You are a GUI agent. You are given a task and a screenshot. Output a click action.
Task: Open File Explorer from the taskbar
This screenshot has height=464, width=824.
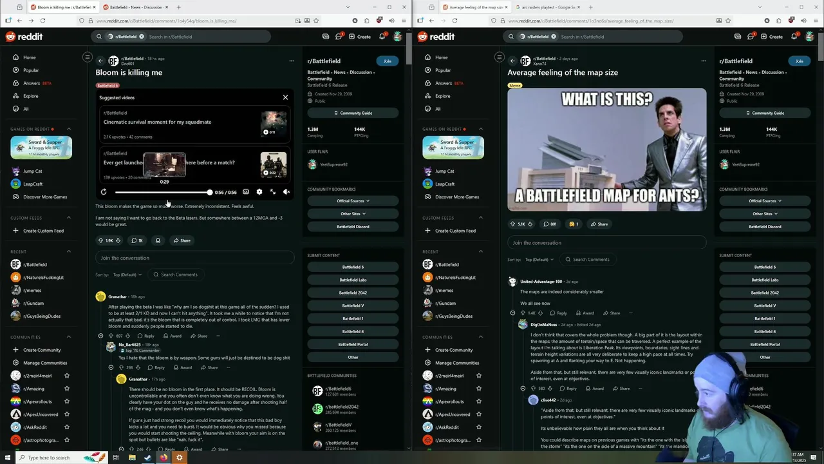131,458
